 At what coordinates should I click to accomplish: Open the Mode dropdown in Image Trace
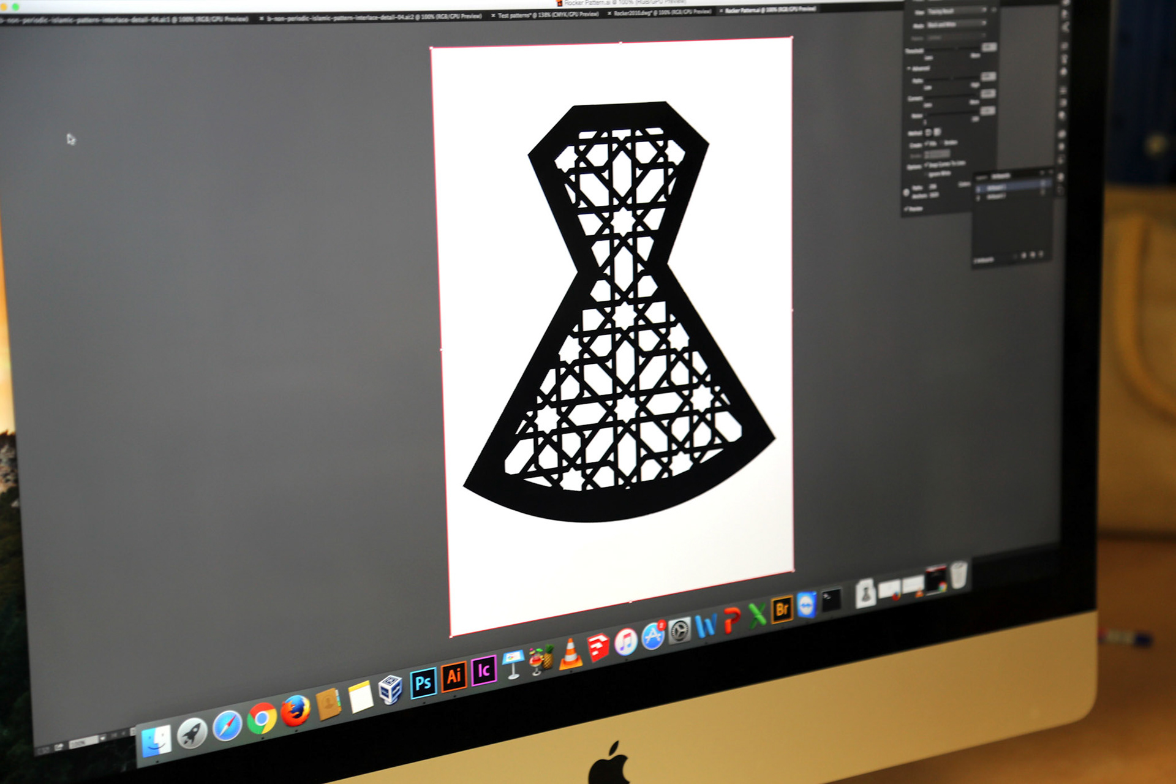956,24
